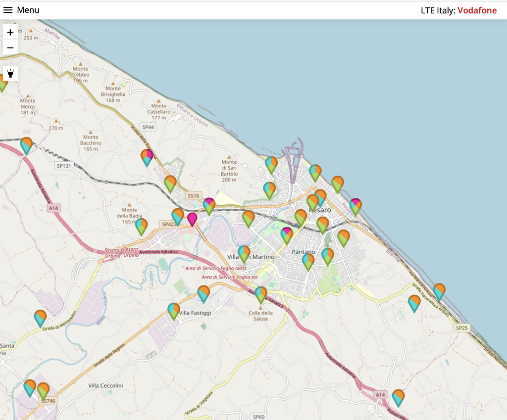Toggle the flashlight highlight button
507x420 pixels.
pyautogui.click(x=10, y=74)
